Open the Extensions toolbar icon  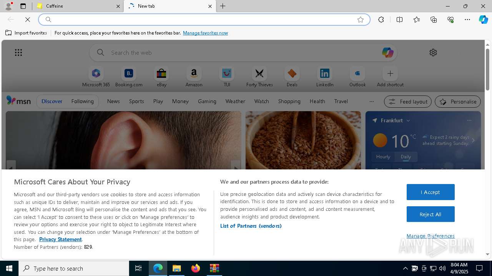(x=381, y=20)
